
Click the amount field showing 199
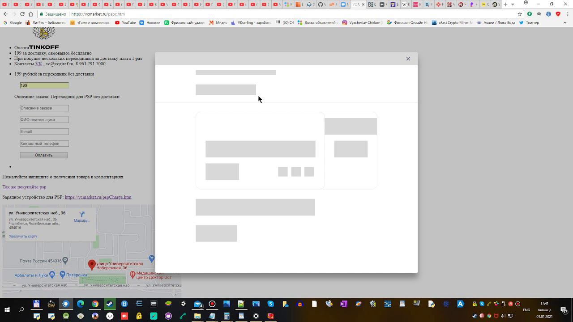point(44,85)
